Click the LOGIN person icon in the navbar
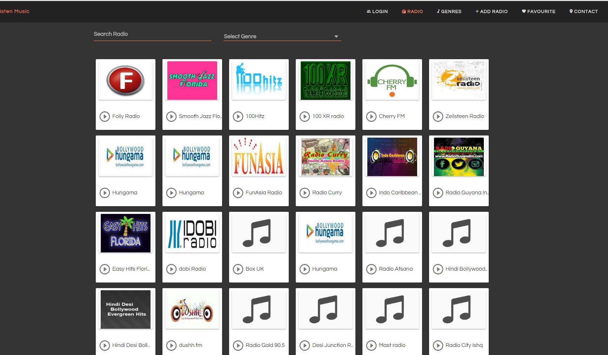Viewport: 608px width, 355px height. point(369,11)
